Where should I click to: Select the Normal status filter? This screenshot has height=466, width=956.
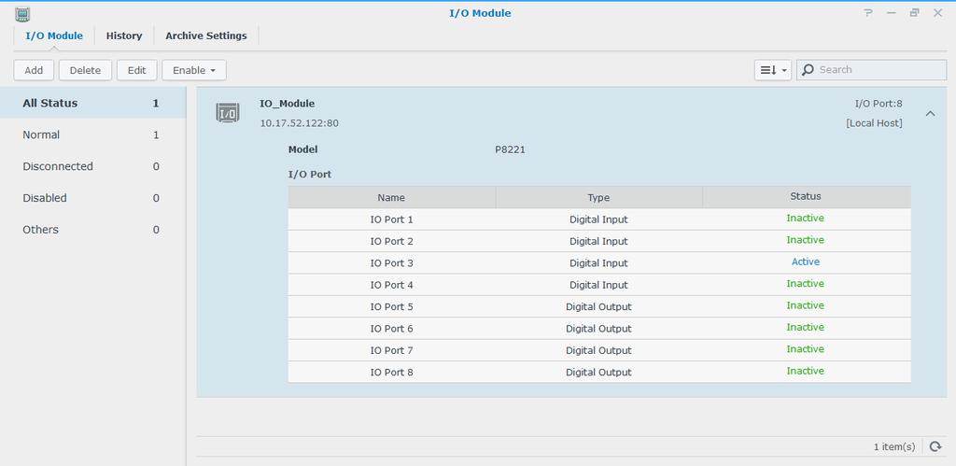93,134
